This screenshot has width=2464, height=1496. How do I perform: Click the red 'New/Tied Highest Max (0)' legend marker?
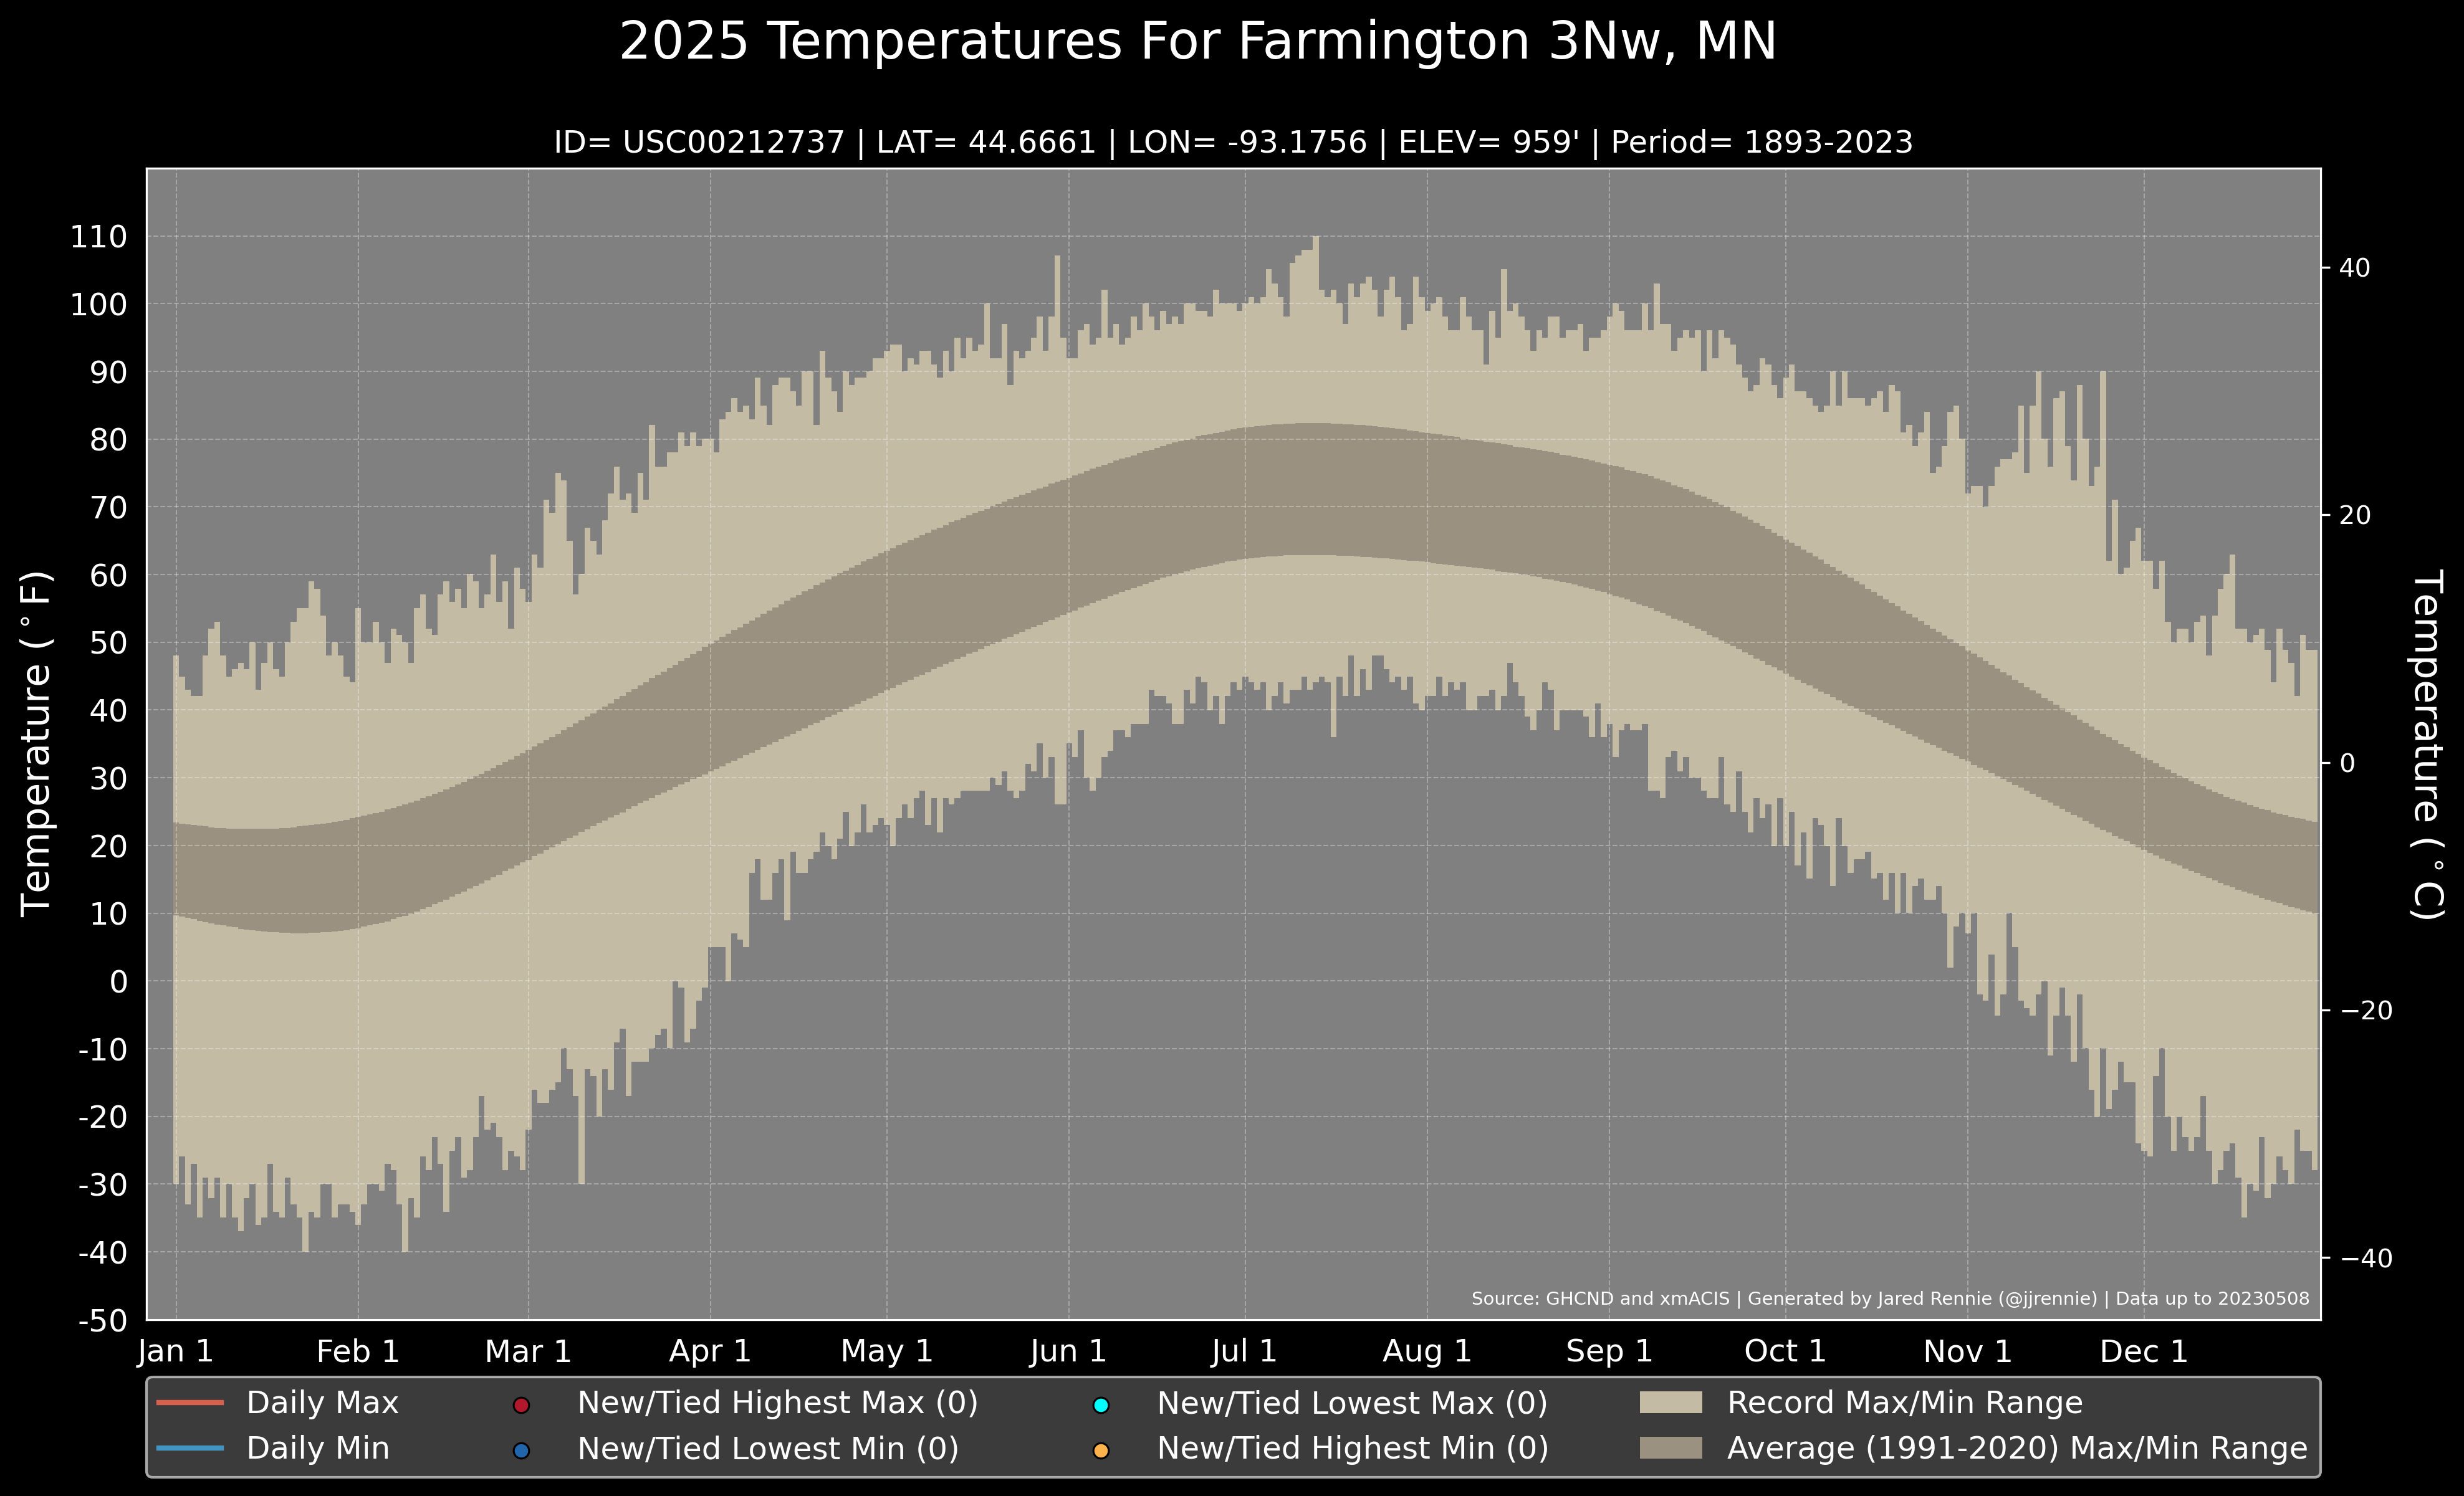(521, 1405)
